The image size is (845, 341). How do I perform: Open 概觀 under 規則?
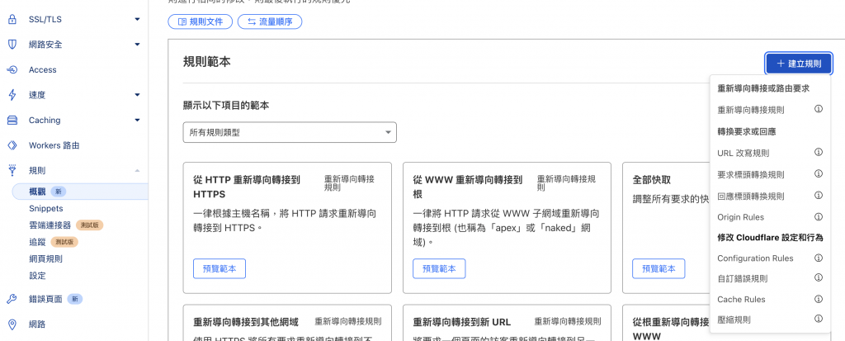click(38, 192)
